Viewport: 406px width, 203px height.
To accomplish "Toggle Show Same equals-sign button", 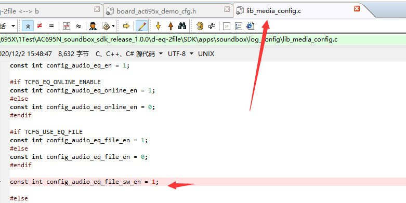I will click(x=51, y=26).
